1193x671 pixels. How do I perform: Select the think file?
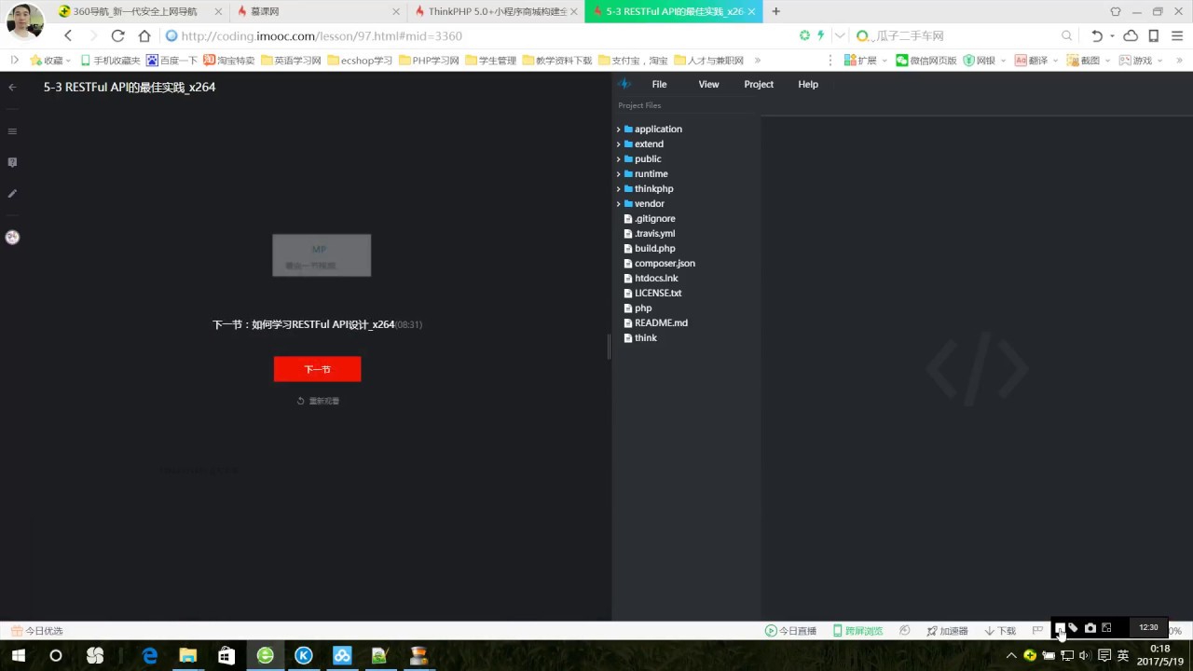click(x=640, y=337)
